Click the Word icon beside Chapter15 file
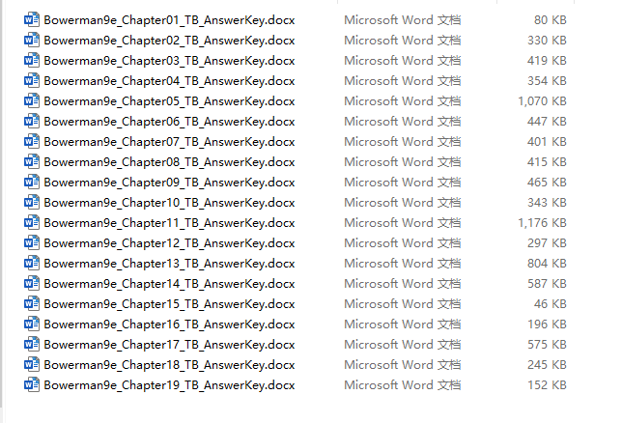The width and height of the screenshot is (622, 423). click(x=31, y=303)
